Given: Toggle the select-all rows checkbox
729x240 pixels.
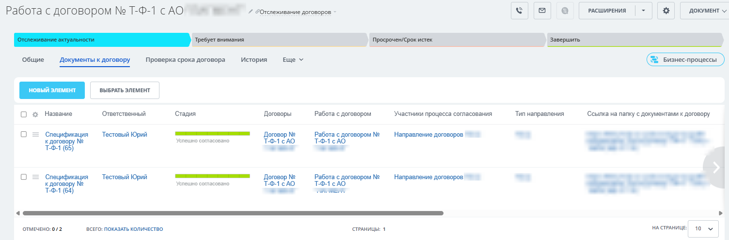Looking at the screenshot, I should pyautogui.click(x=24, y=114).
